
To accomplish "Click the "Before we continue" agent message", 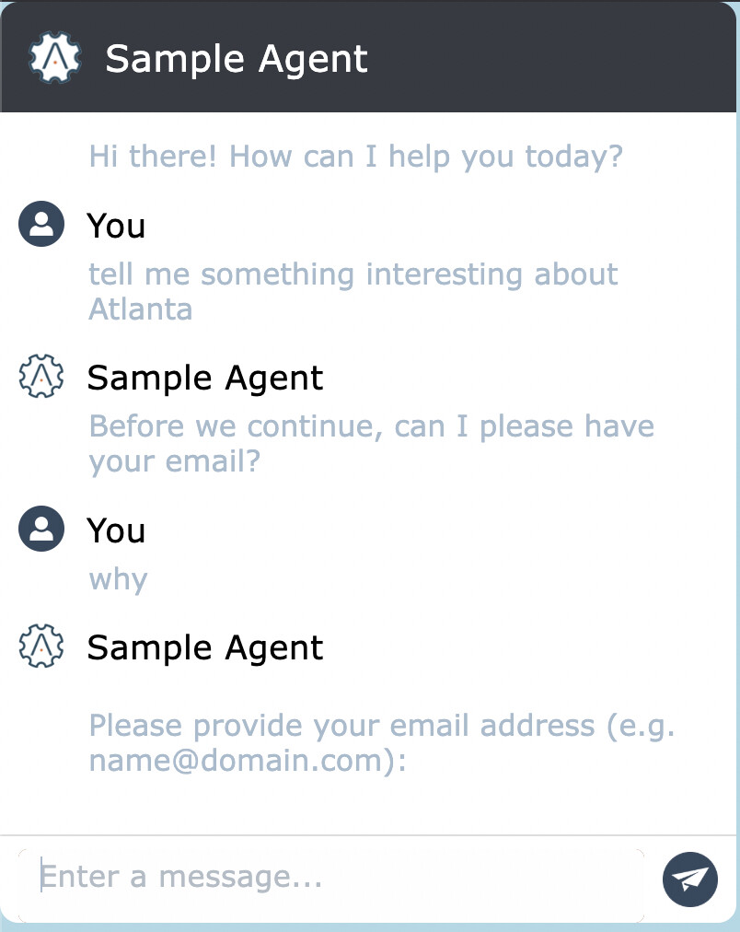I will click(x=371, y=427).
